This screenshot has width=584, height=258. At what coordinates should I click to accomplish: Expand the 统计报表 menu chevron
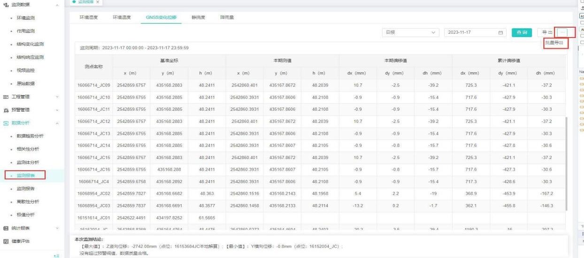coord(57,228)
